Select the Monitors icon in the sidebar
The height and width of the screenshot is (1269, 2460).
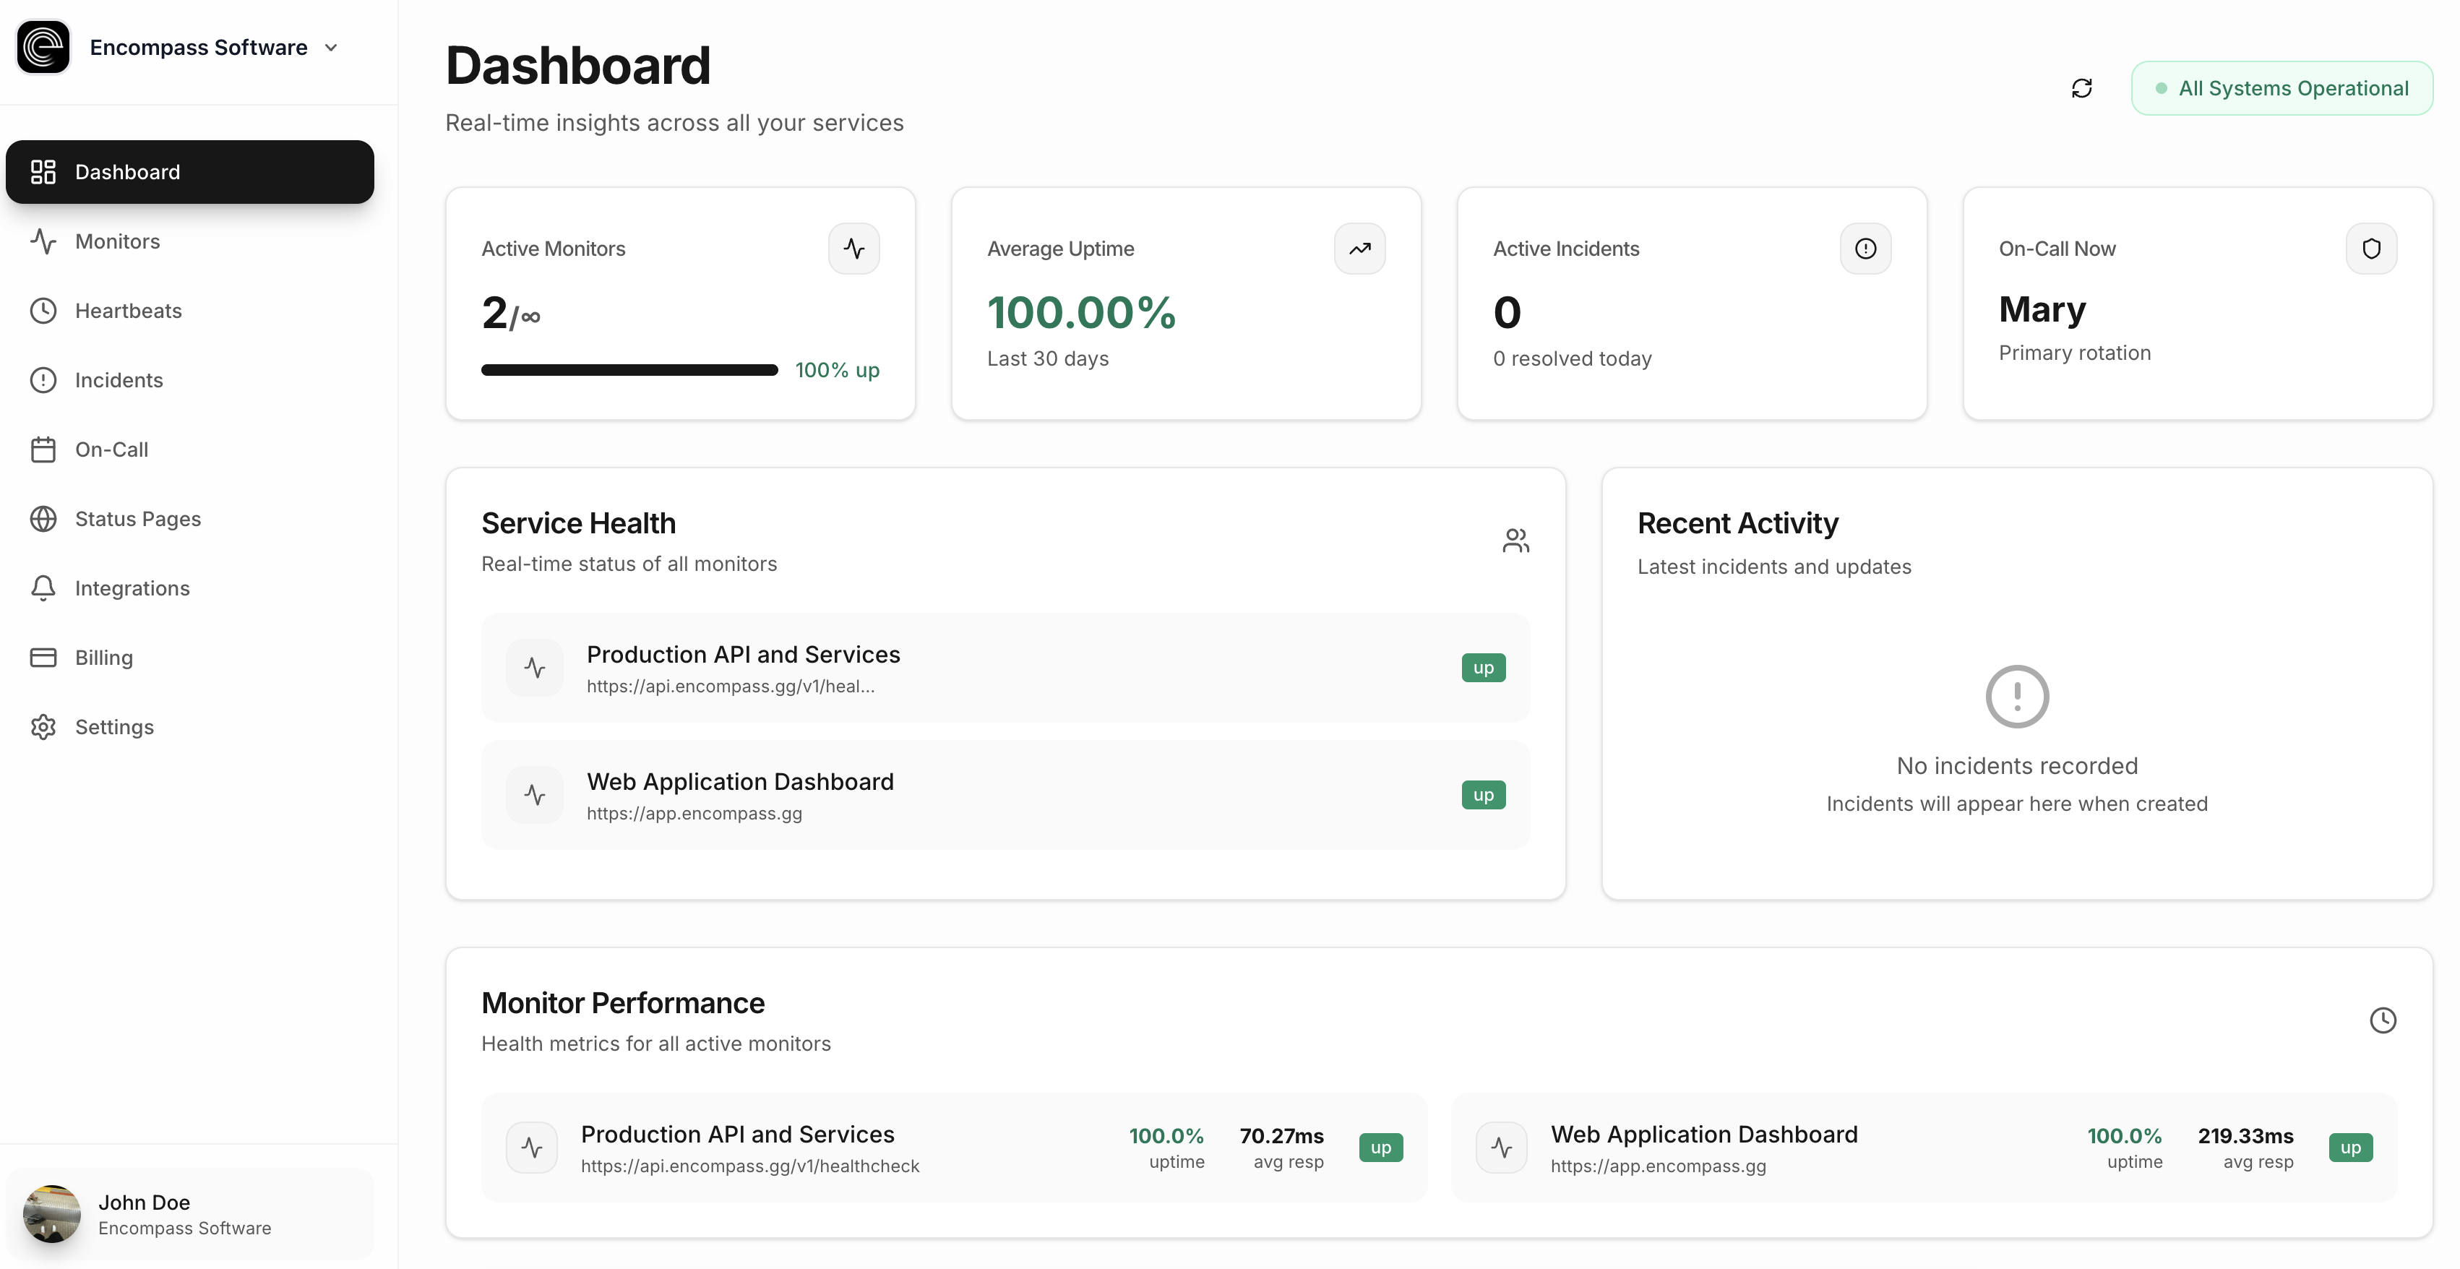pyautogui.click(x=44, y=241)
